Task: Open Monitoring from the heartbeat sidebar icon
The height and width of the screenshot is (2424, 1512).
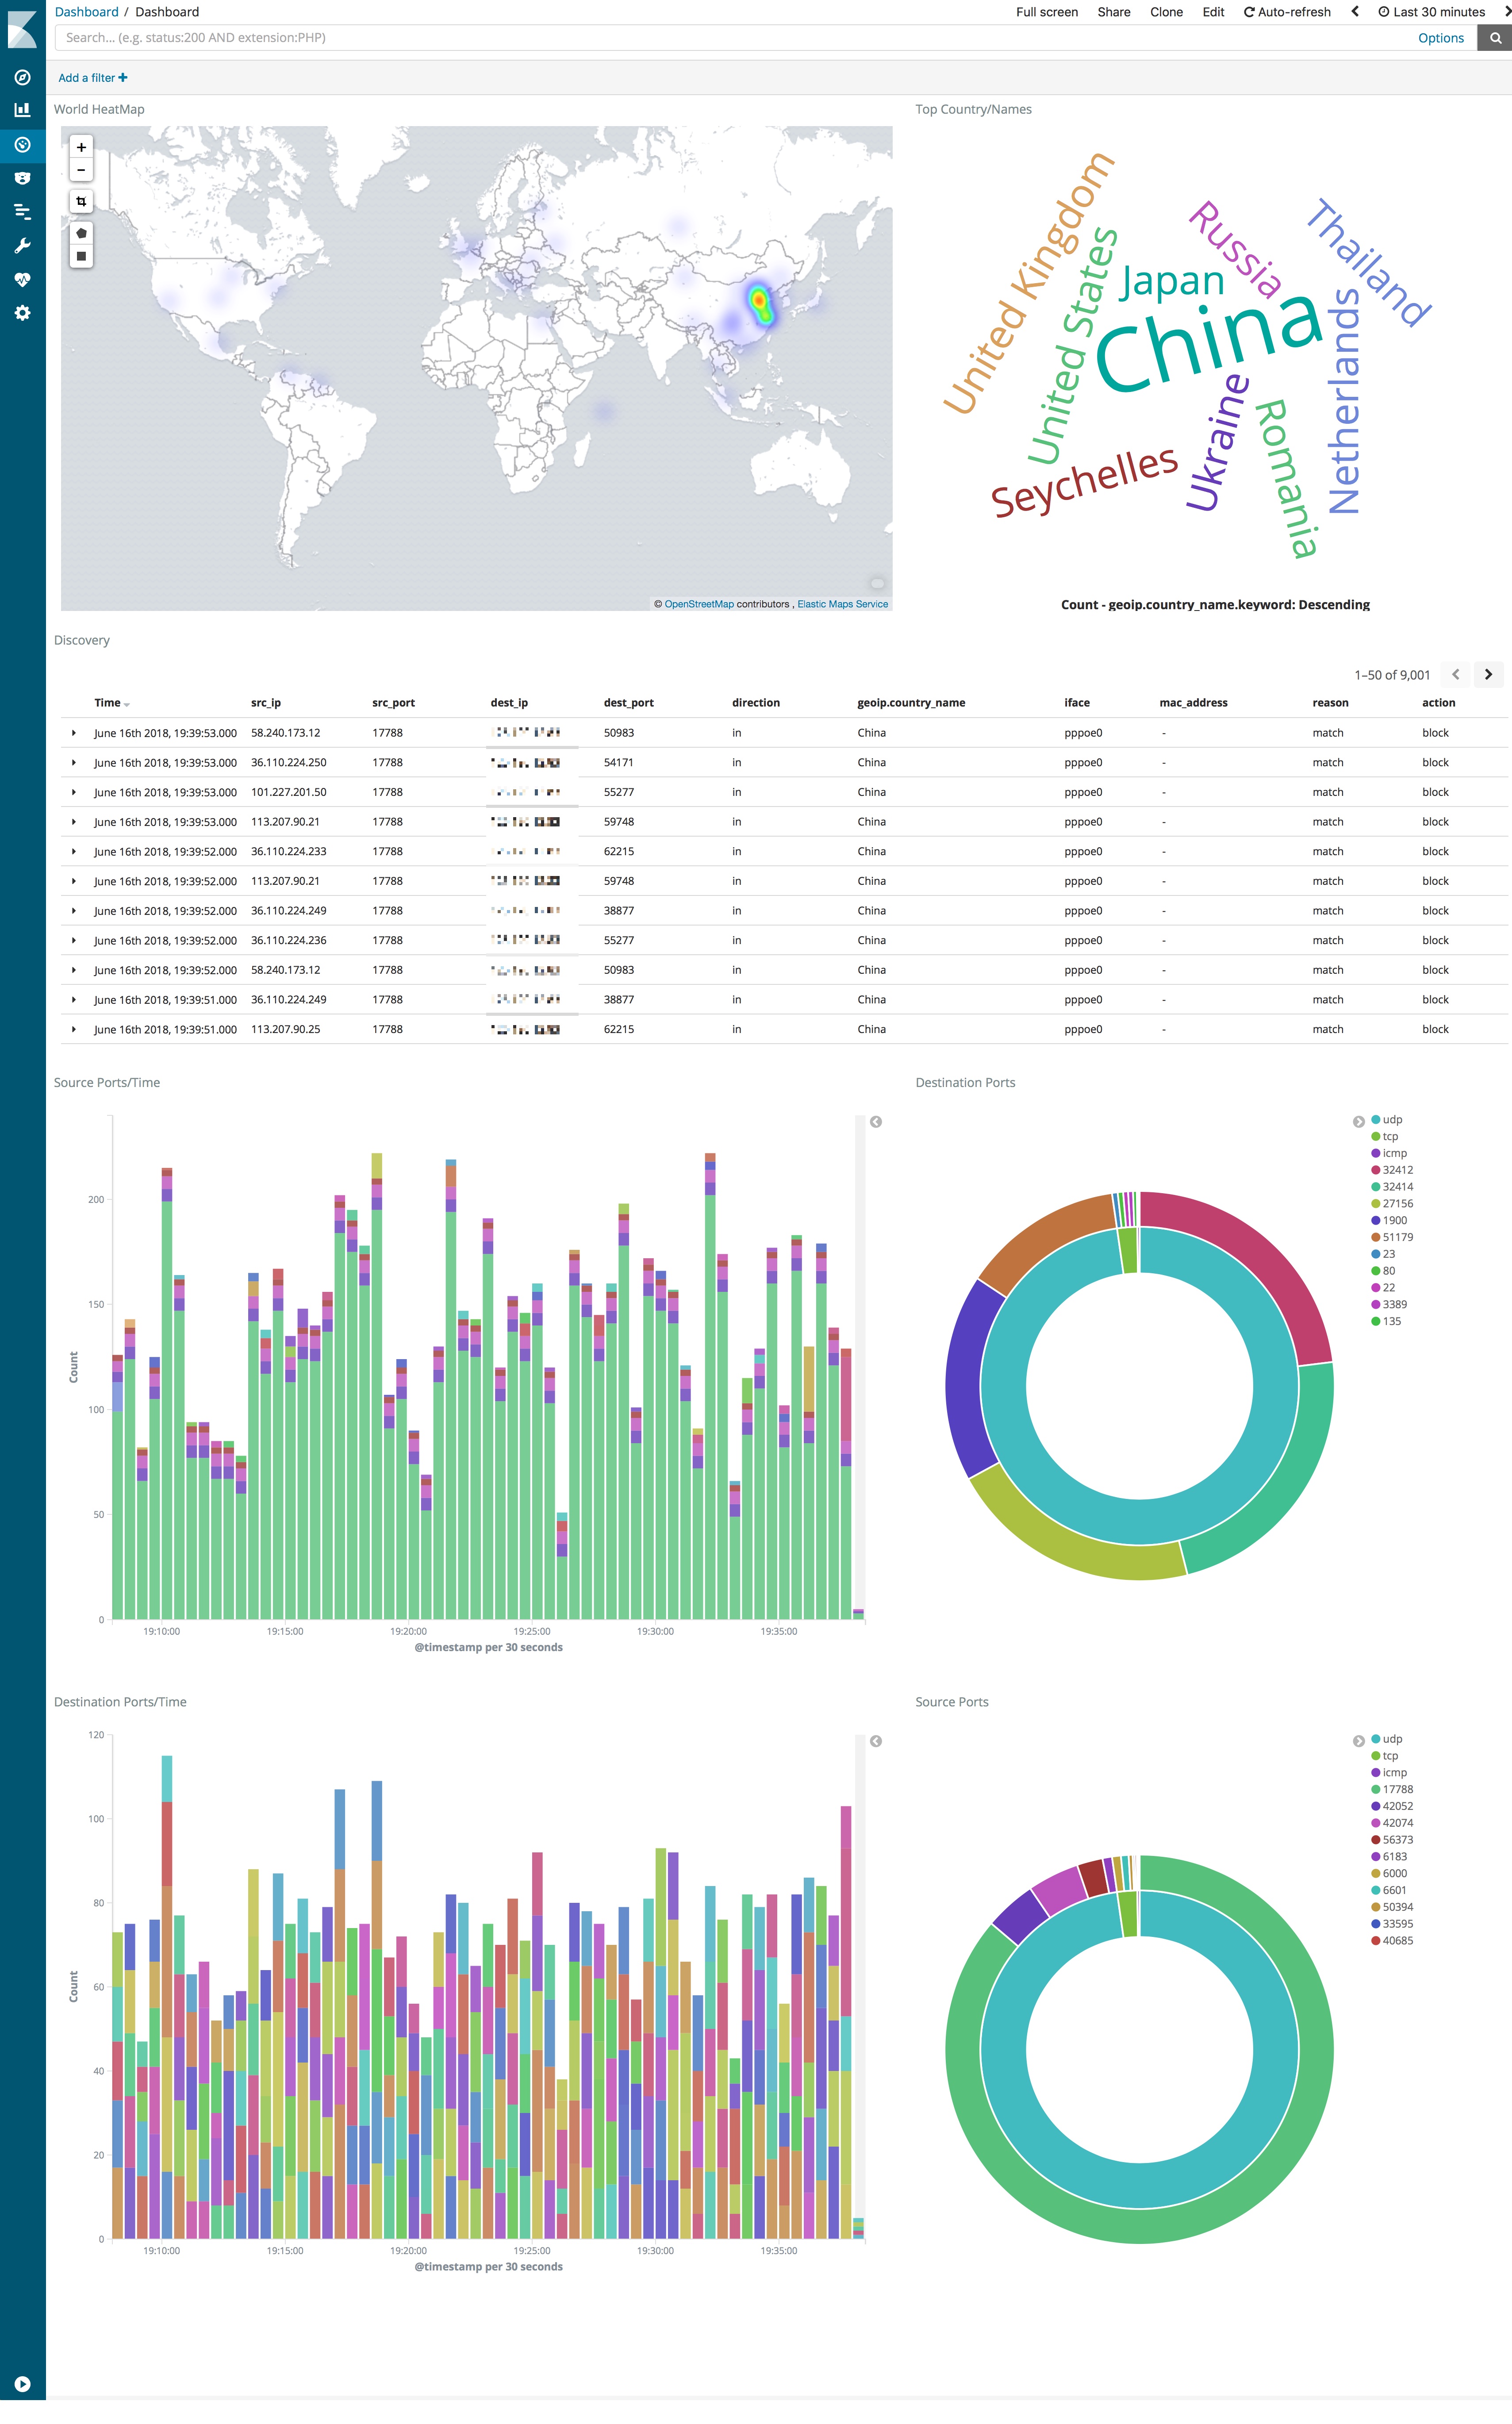Action: 22,279
